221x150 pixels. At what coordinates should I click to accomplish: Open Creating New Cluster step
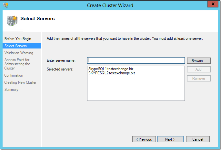(20, 82)
